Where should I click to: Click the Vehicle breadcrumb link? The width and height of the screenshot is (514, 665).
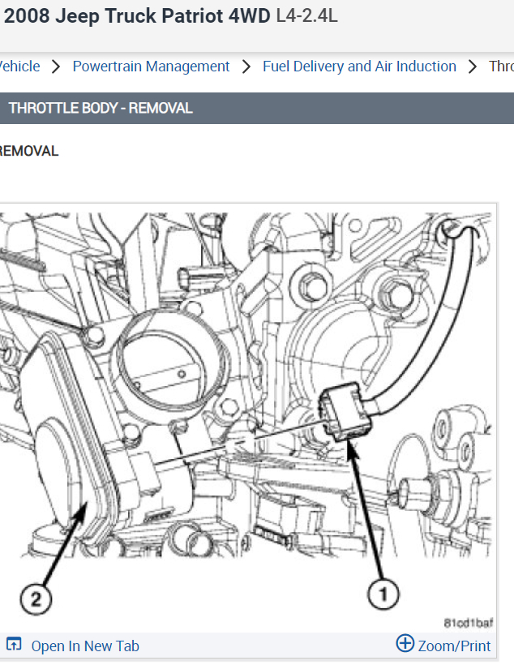20,66
